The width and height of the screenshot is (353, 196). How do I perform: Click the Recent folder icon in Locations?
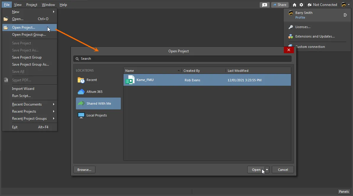coord(81,80)
